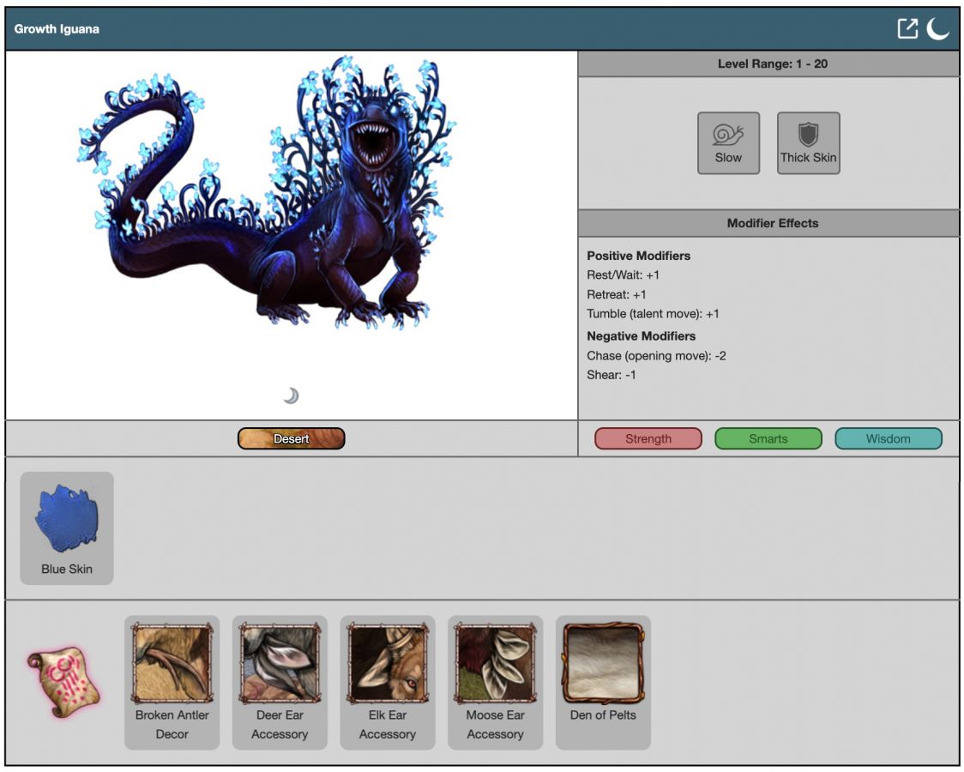Click the pink glowing scroll icon
Screen dimensions: 964x772
tap(63, 683)
